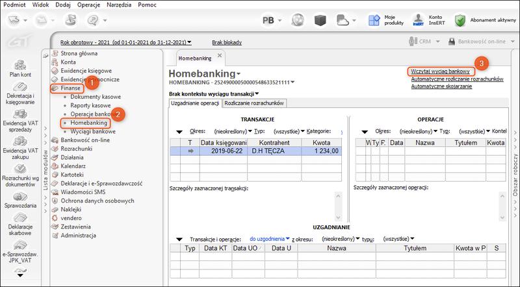
Task: Open Raporty kasowe tree item
Action: pyautogui.click(x=90, y=105)
